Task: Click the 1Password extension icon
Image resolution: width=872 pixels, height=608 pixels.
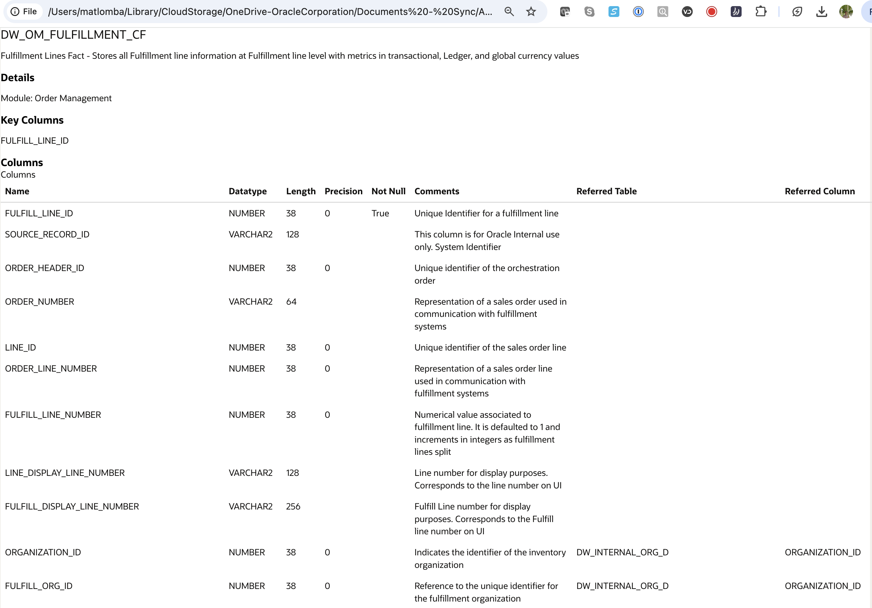Action: point(638,12)
